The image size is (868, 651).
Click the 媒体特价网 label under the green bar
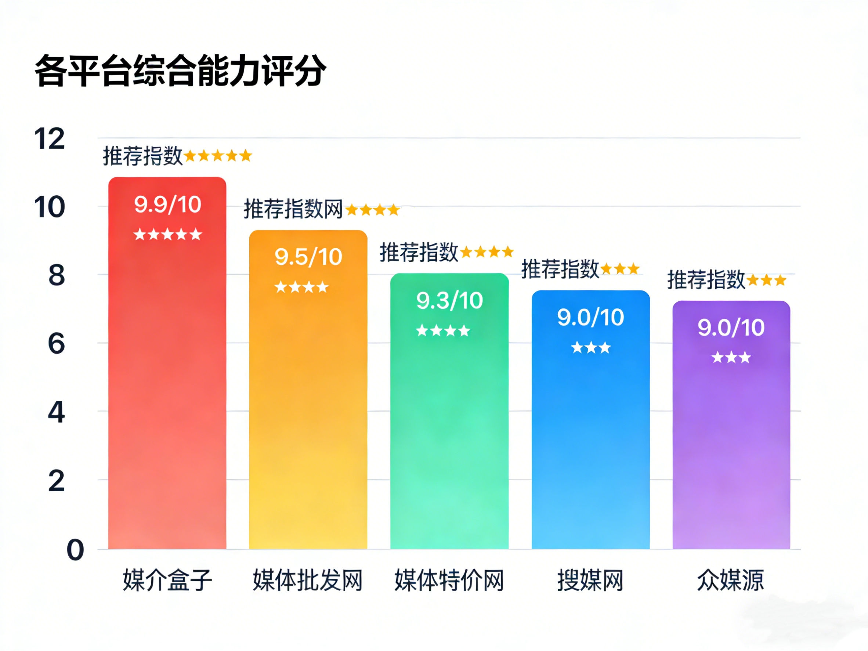click(449, 580)
